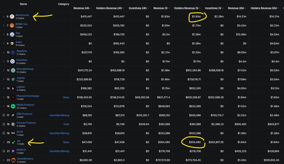Viewport: 284px width, 164px height.
Task: Bookmark the Convex Finance row
Action: coord(4,124)
